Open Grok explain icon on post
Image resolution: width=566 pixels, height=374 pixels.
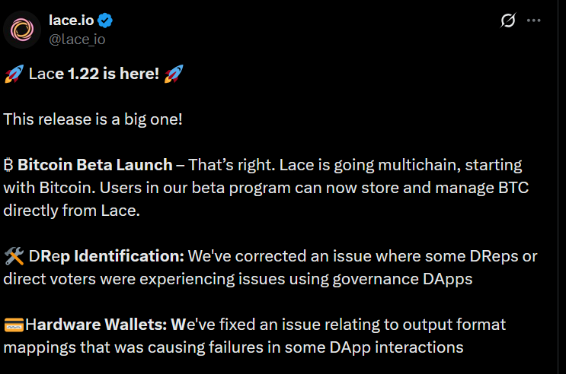coord(508,21)
